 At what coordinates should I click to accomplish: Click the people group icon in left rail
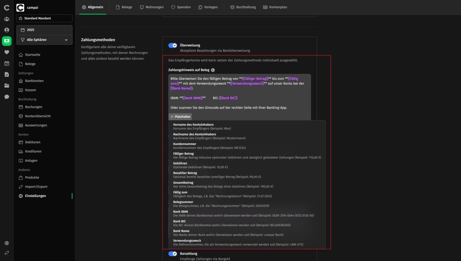(x=6, y=19)
